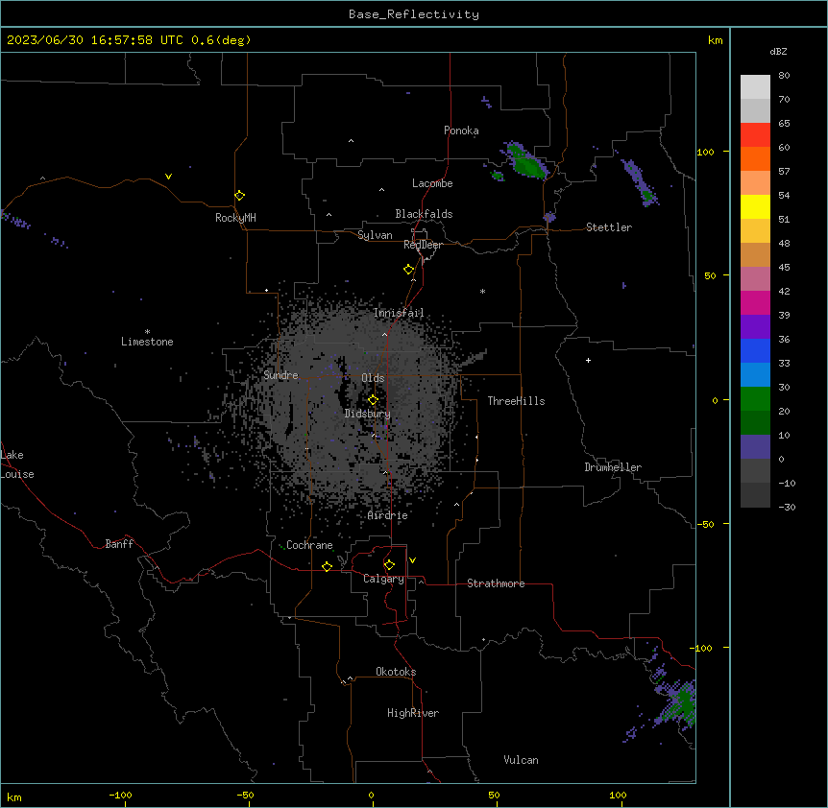
Task: Click the yellow diamond marker below Olds
Action: tap(373, 399)
